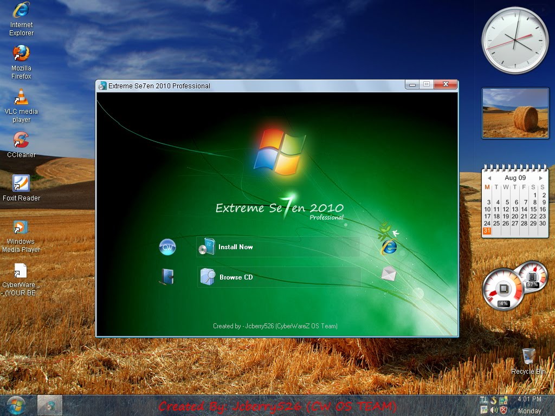Open the VLC media player shortcut
The image size is (555, 416).
(21, 106)
